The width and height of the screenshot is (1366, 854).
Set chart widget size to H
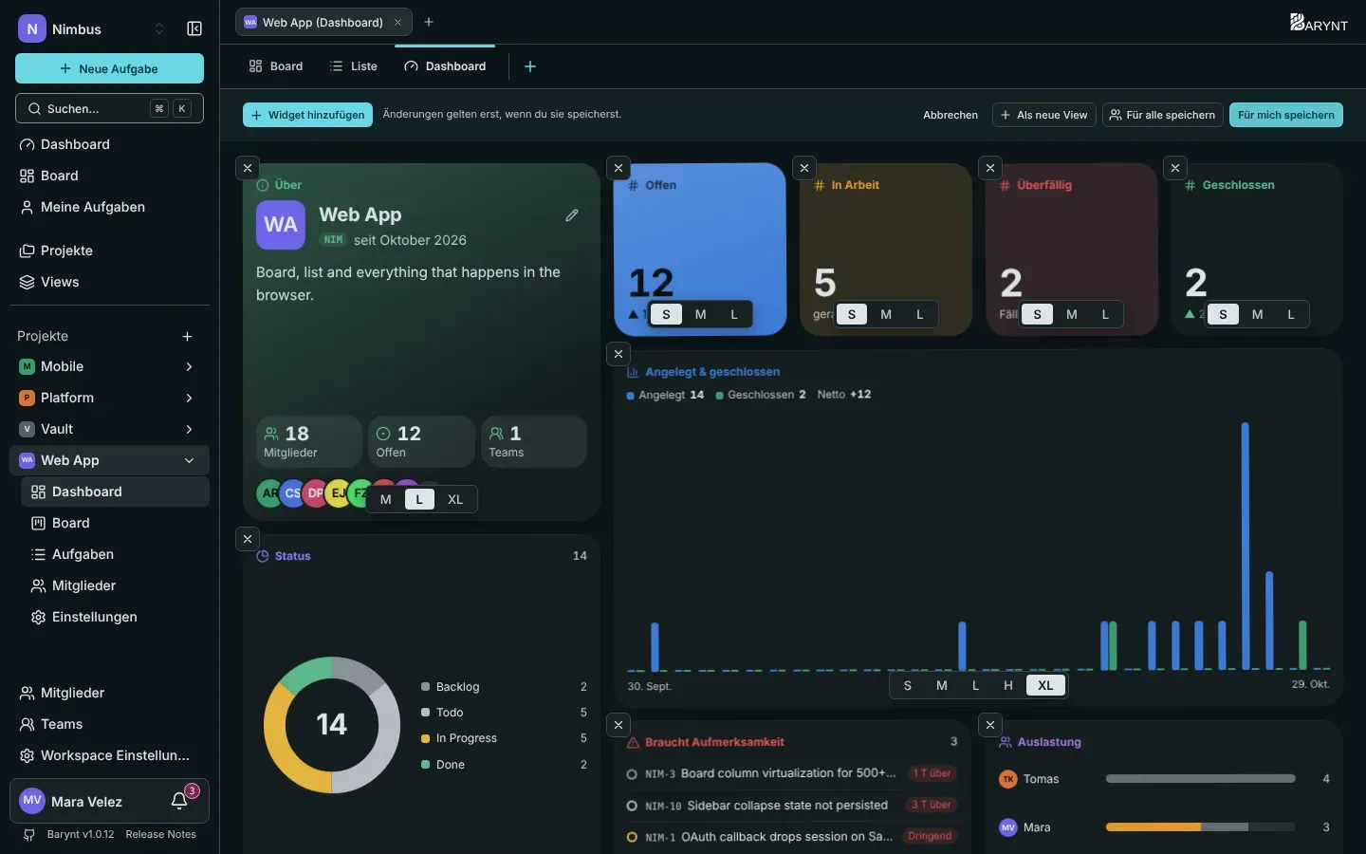(x=1008, y=685)
